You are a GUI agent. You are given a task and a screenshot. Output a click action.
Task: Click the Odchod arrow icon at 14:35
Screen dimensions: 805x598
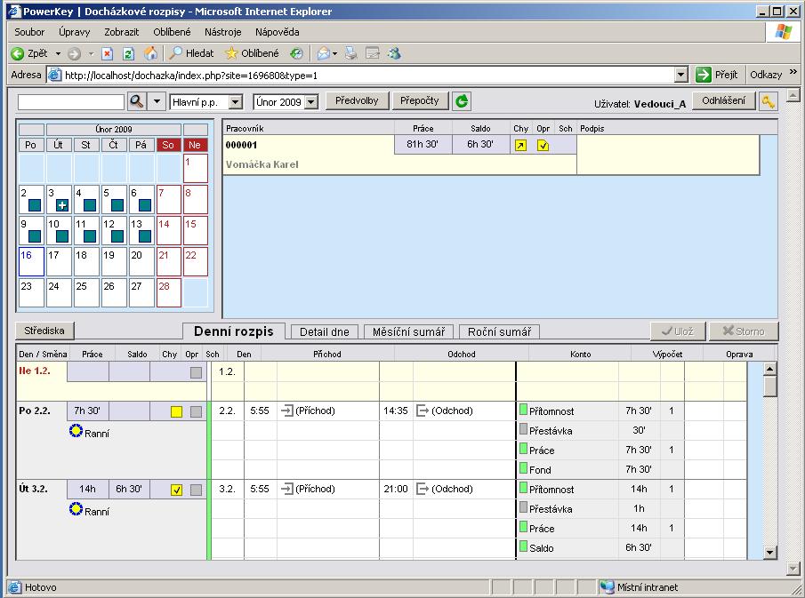point(423,411)
